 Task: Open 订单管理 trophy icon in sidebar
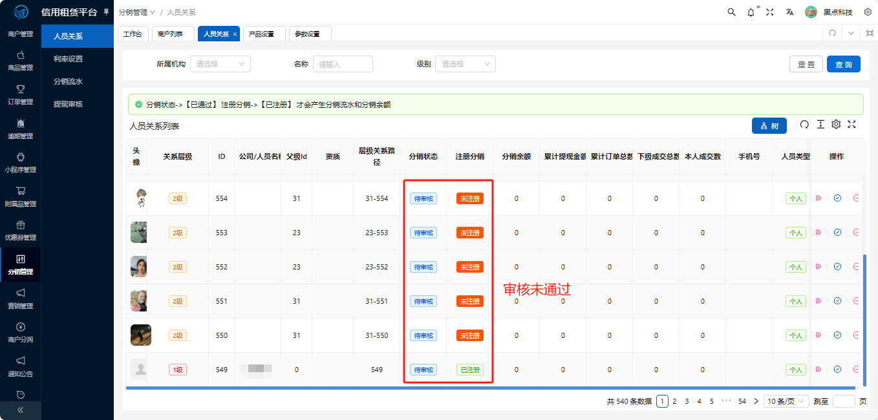[x=20, y=89]
